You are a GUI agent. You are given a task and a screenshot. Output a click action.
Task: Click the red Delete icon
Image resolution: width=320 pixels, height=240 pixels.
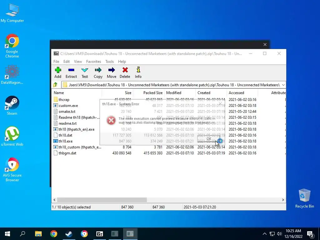coord(125,70)
